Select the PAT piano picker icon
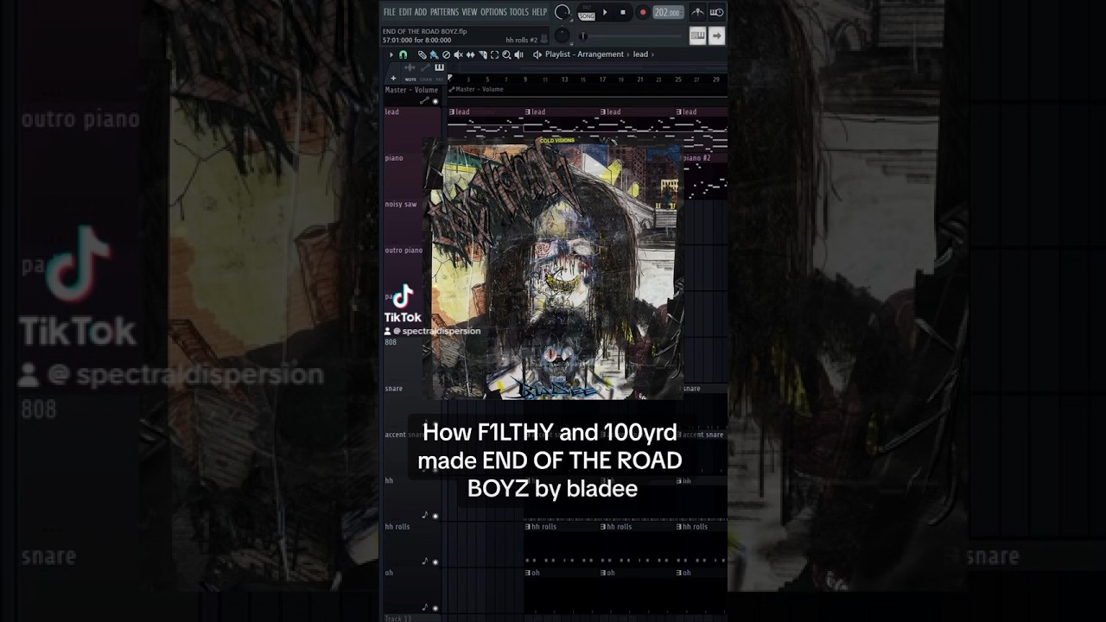1106x622 pixels. pos(439,68)
